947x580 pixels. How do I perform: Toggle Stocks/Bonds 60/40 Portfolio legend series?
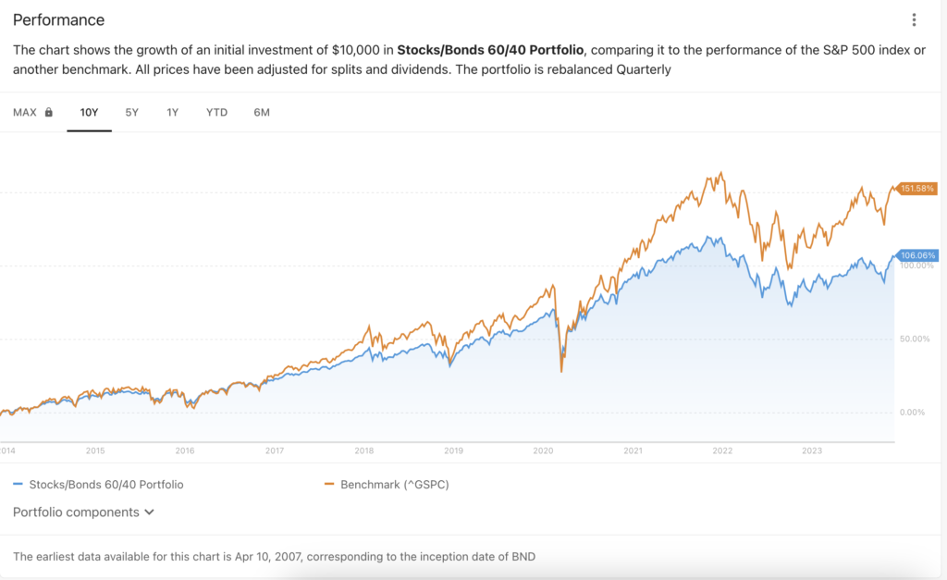(x=105, y=484)
